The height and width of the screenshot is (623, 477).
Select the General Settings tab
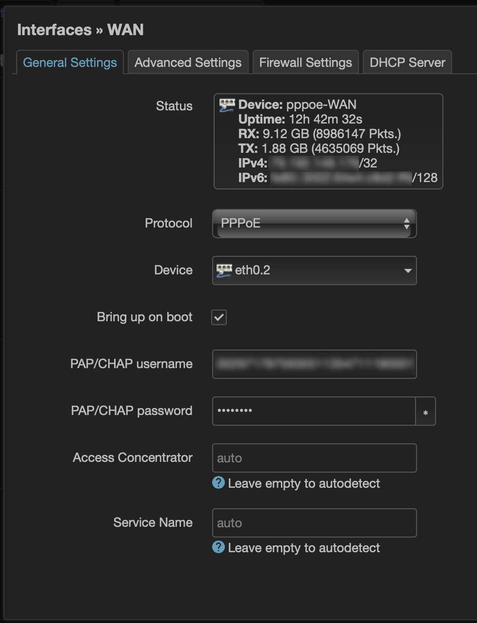coord(69,62)
